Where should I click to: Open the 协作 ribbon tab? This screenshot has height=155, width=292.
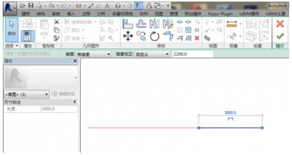click(143, 14)
